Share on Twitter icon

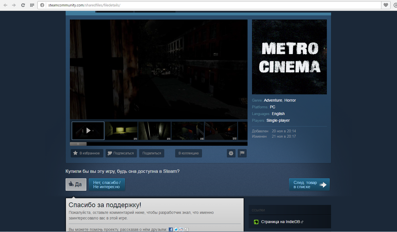pos(176,229)
